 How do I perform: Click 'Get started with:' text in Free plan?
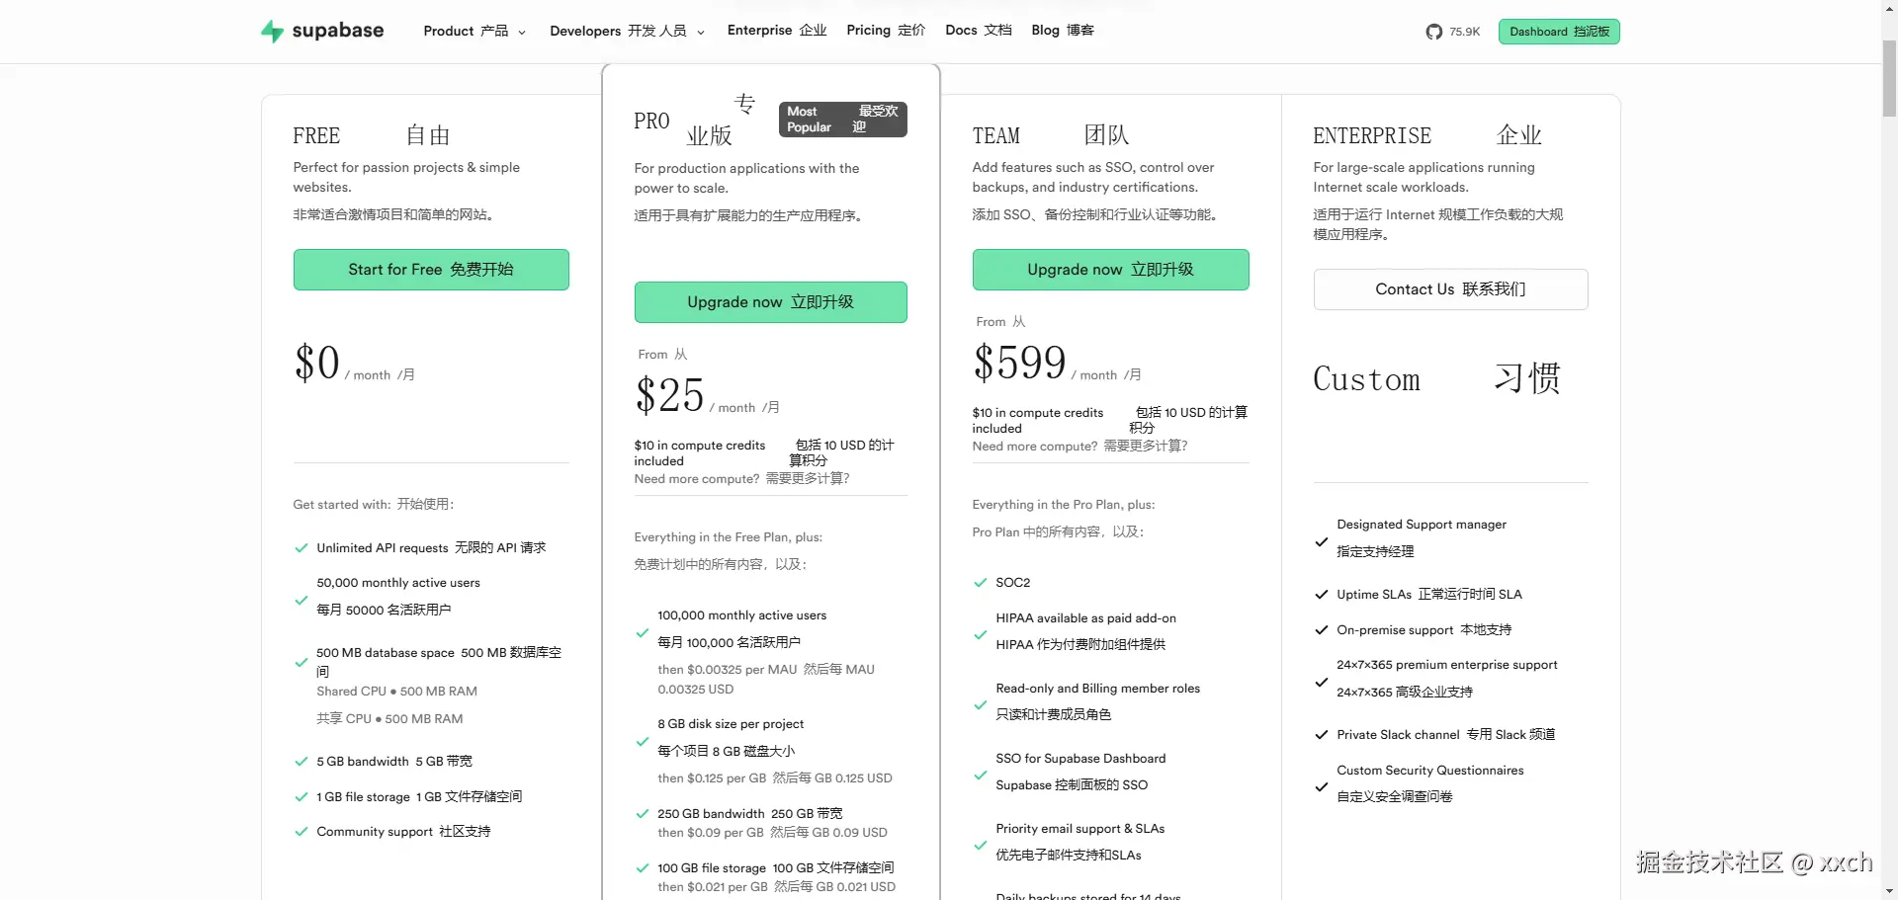point(342,505)
